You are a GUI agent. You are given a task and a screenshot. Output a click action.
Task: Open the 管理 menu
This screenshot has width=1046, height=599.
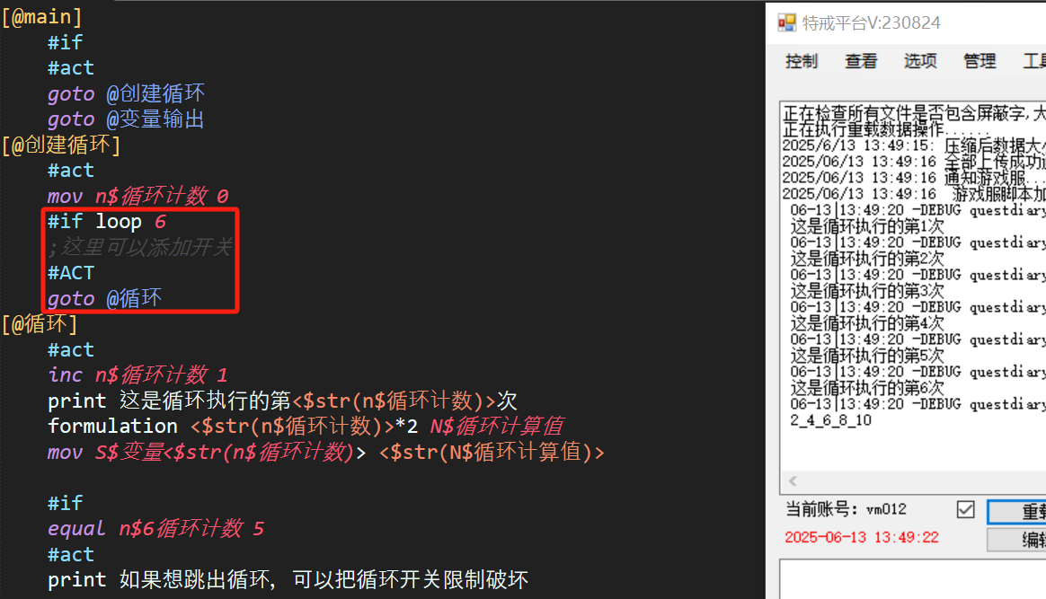[980, 61]
